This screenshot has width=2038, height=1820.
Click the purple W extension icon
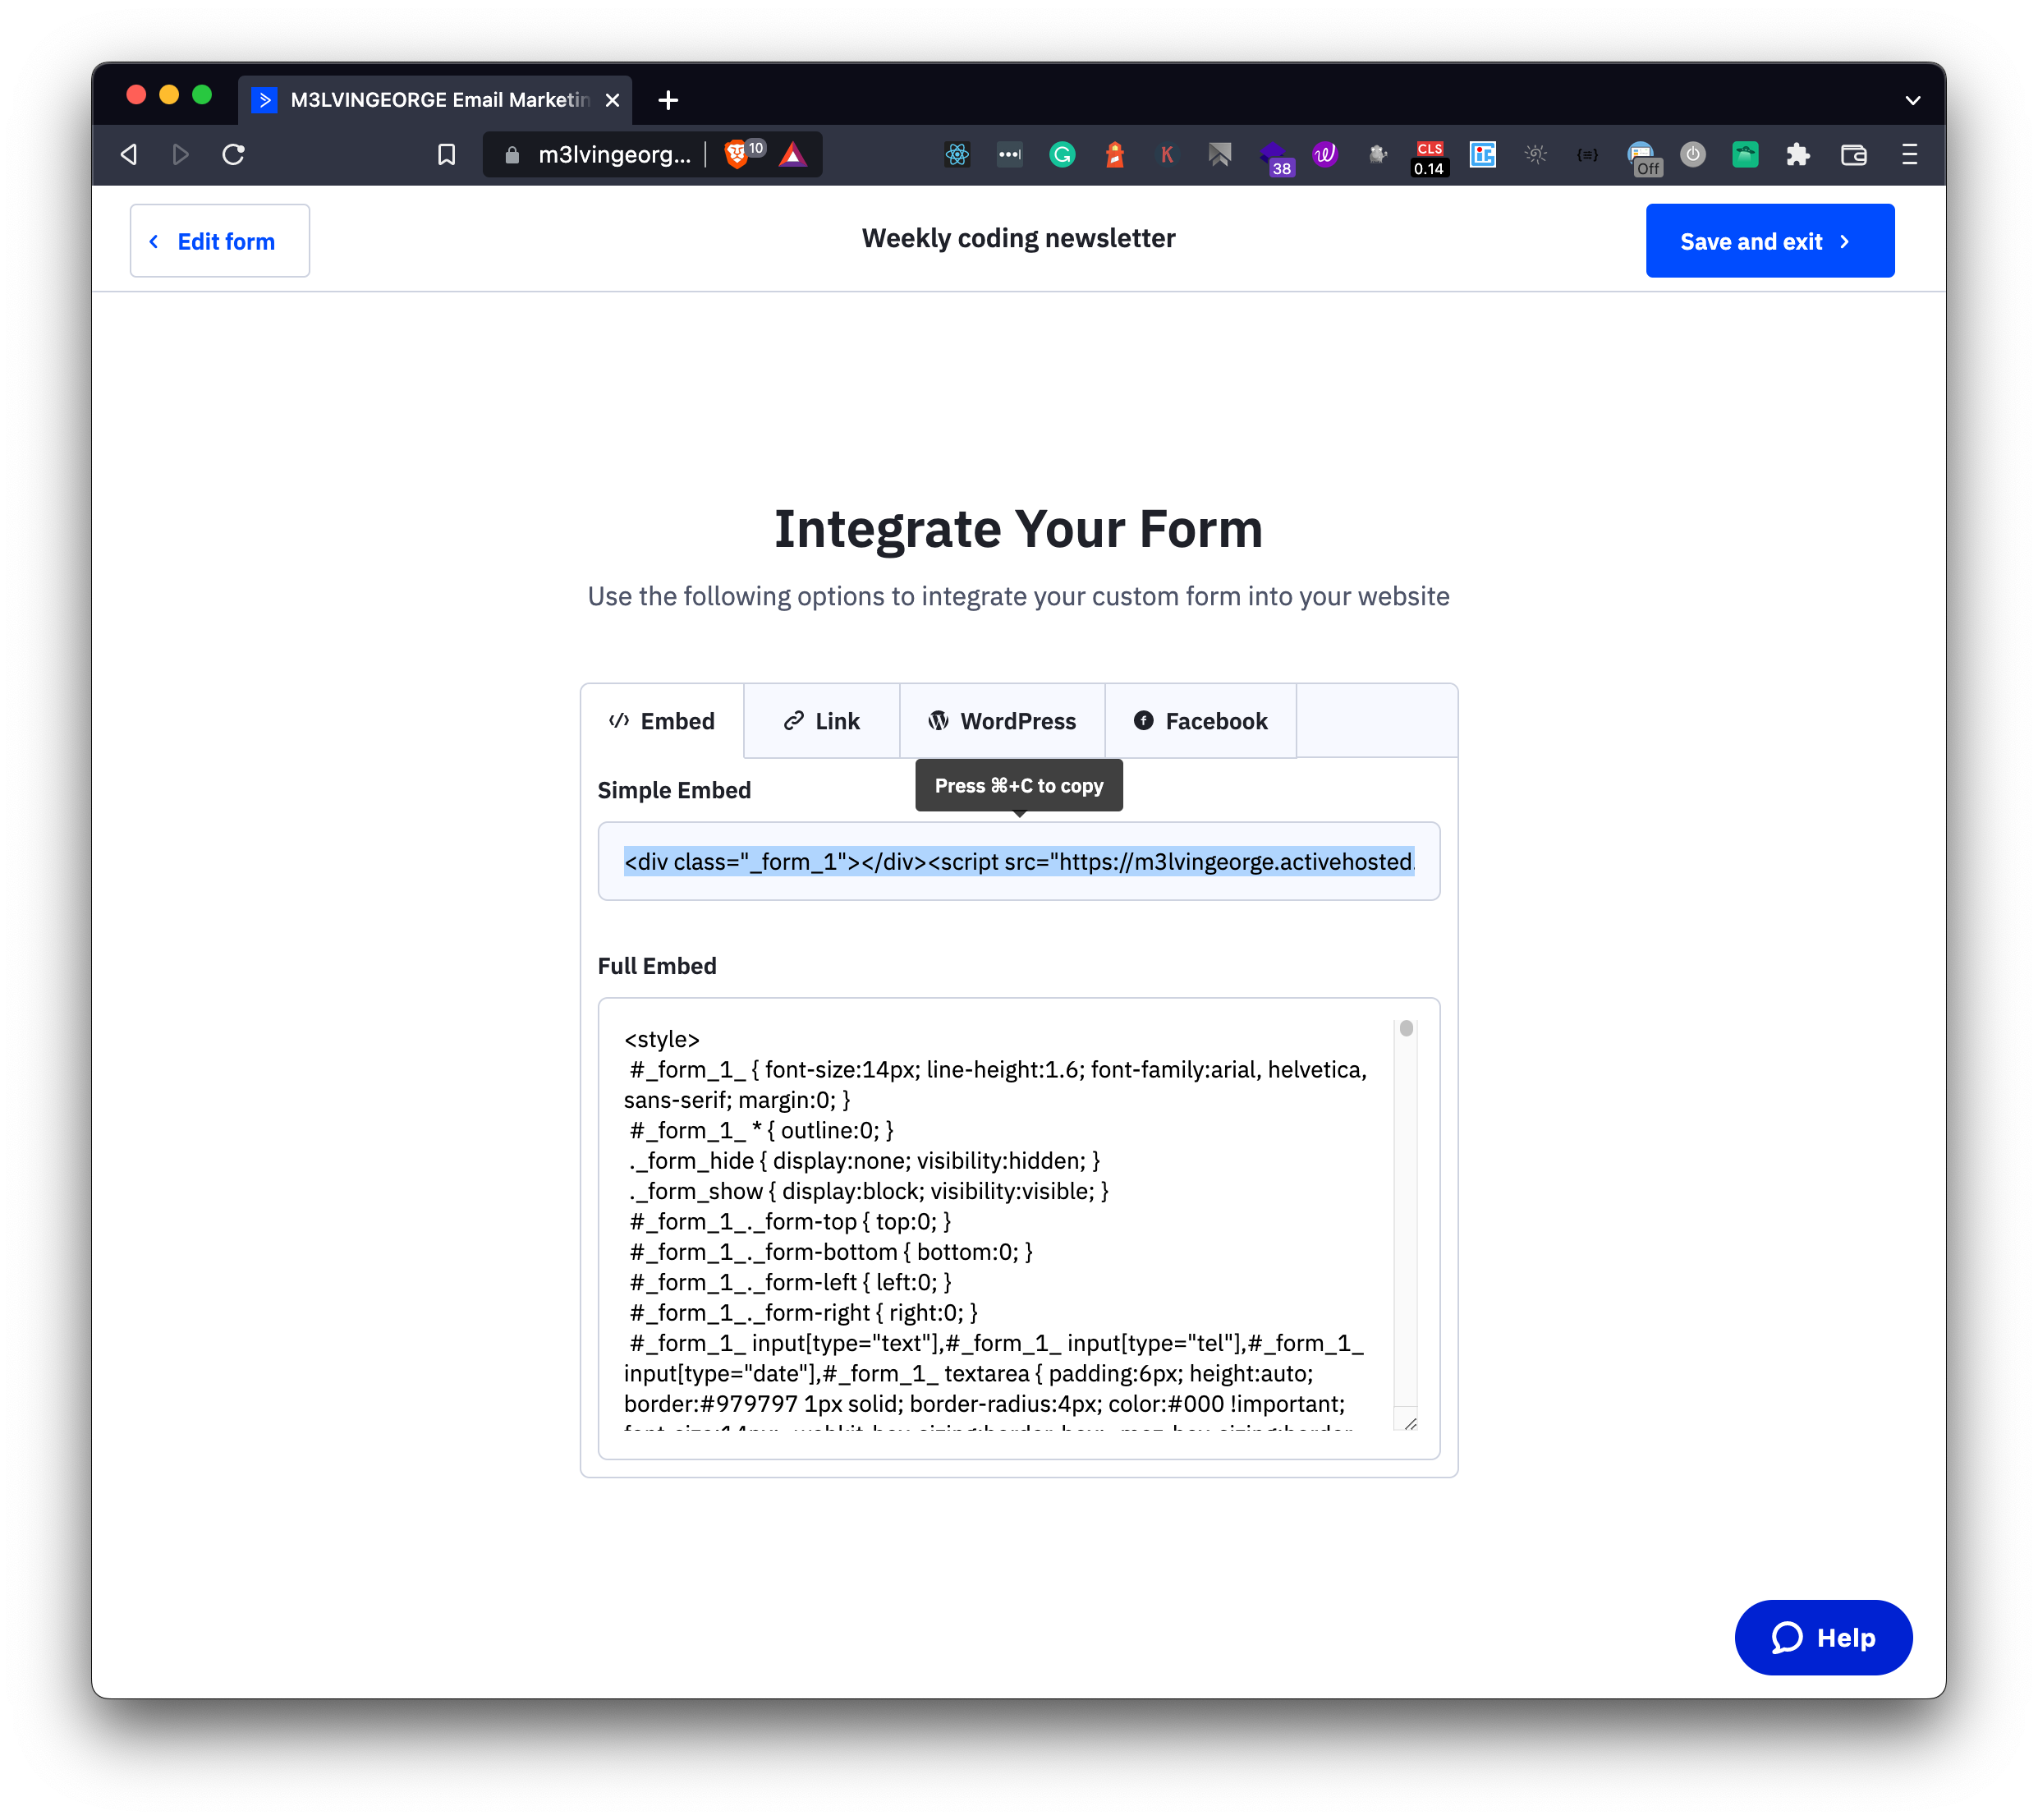pos(1325,155)
